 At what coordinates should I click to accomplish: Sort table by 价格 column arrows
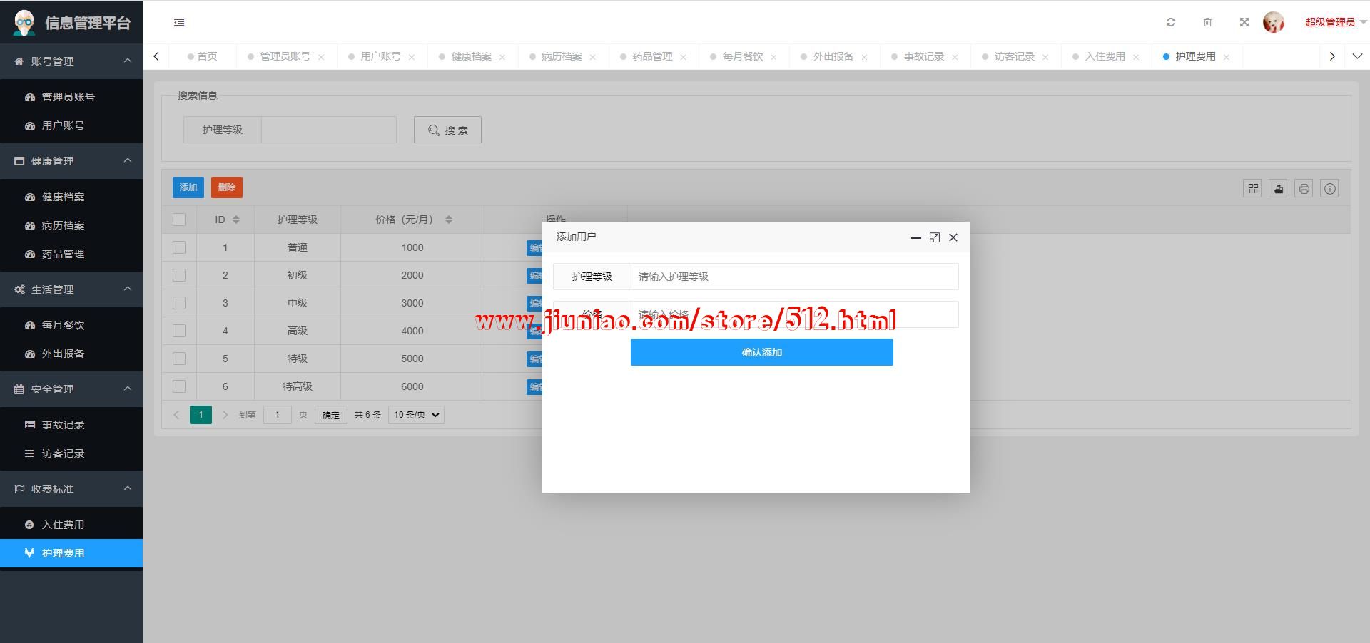[x=449, y=220]
